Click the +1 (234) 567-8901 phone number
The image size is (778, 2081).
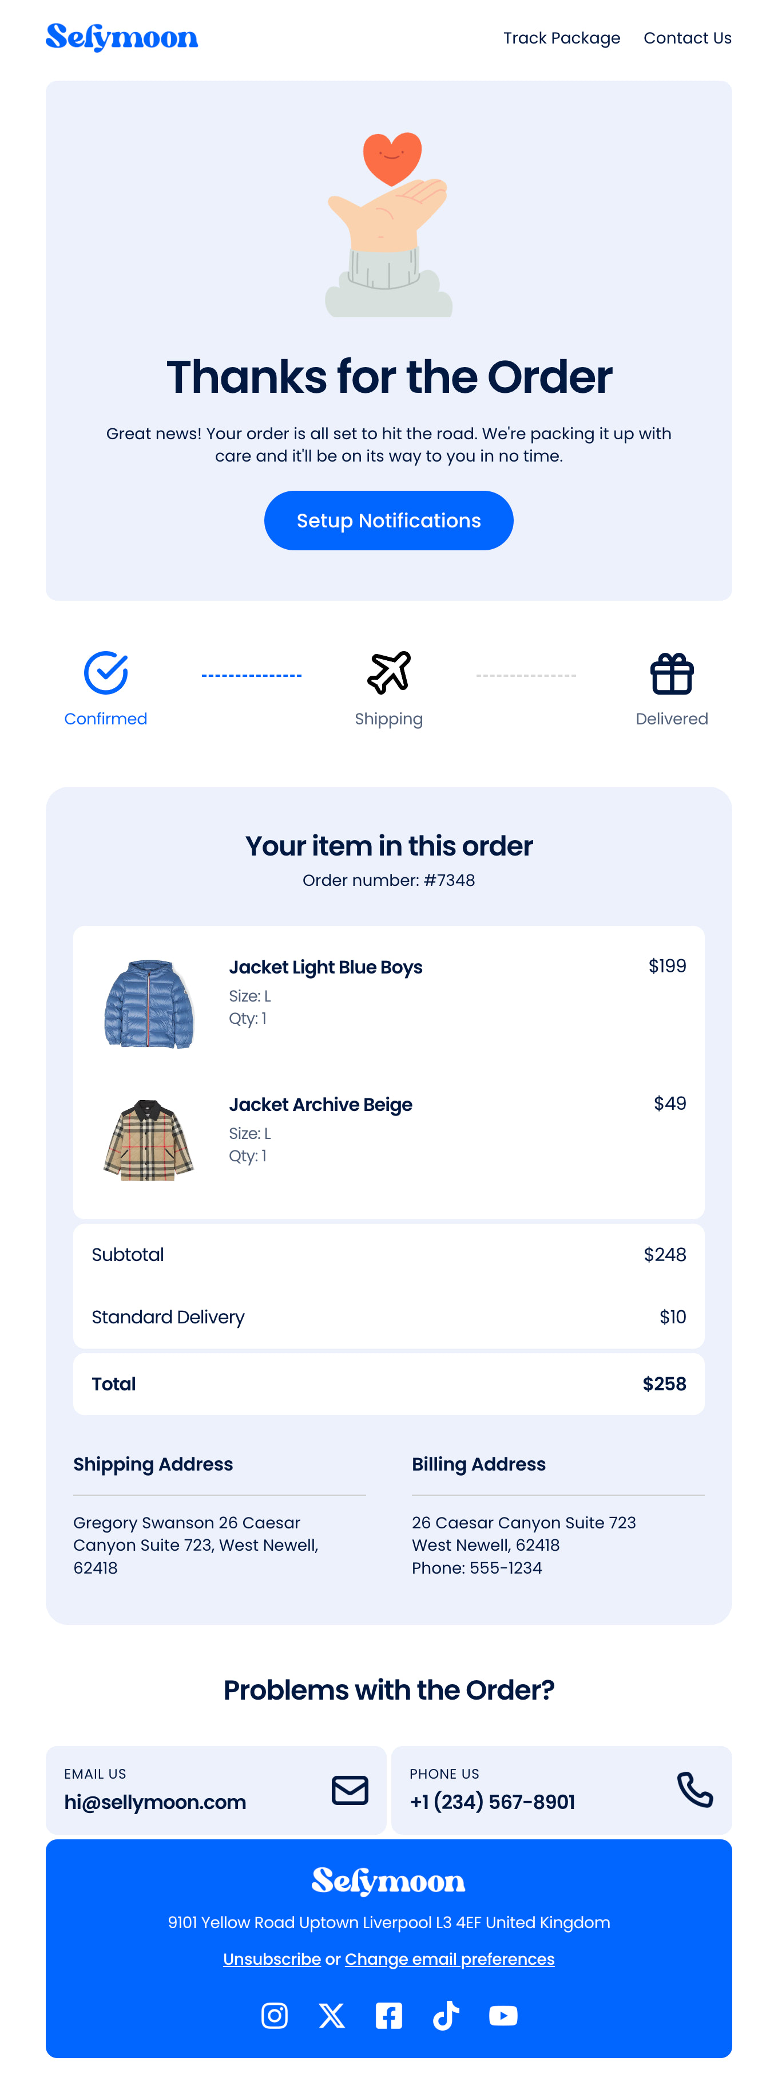point(493,1802)
